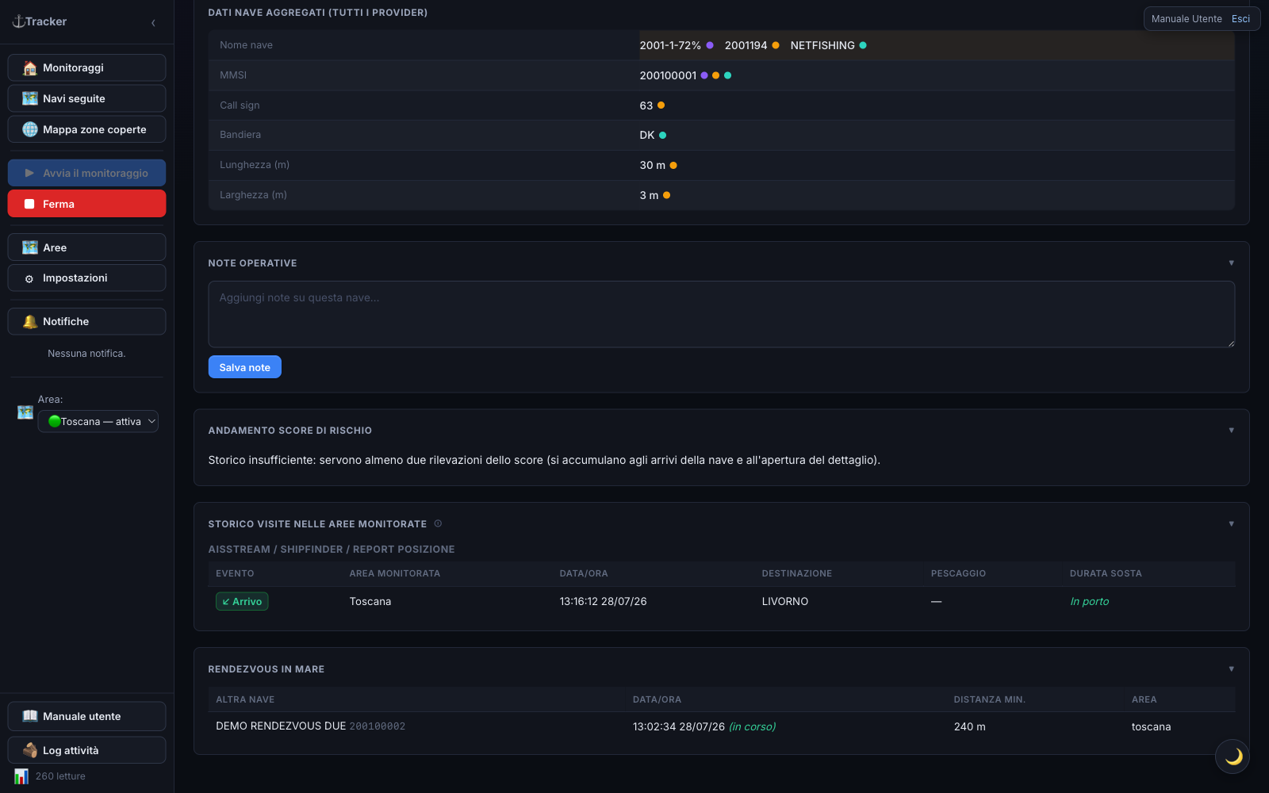
Task: Click the orange dot next to 30 m length
Action: 673,166
